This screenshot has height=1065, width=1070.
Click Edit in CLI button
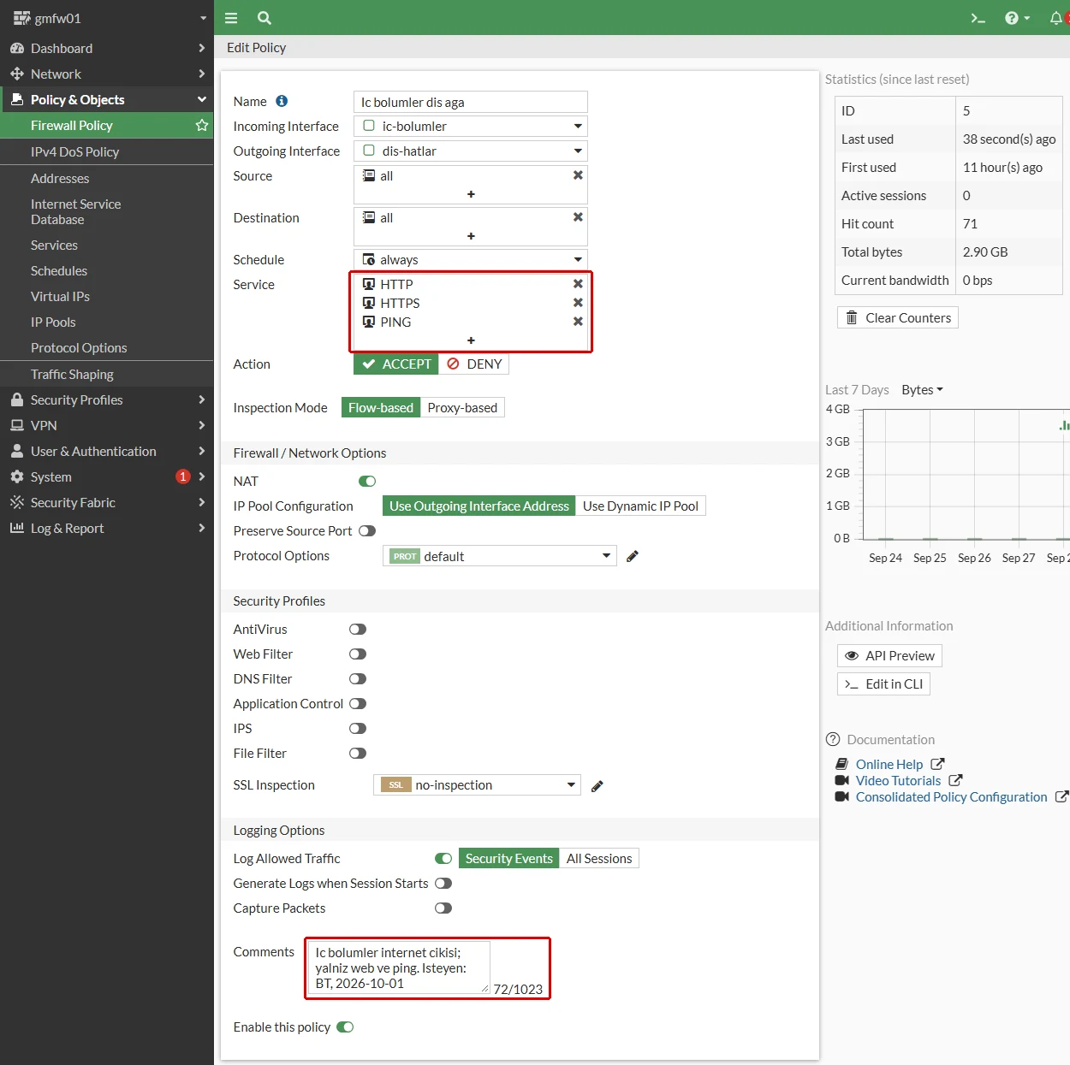[883, 684]
